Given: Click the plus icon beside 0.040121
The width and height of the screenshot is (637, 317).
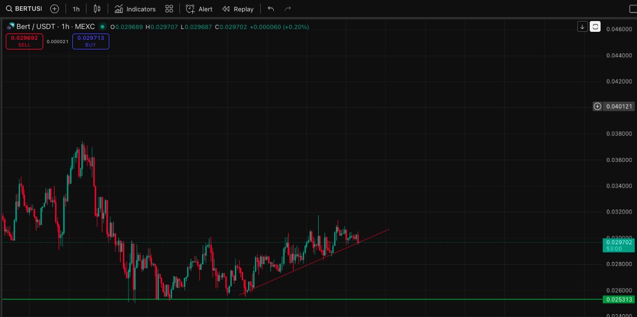Looking at the screenshot, I should (598, 107).
